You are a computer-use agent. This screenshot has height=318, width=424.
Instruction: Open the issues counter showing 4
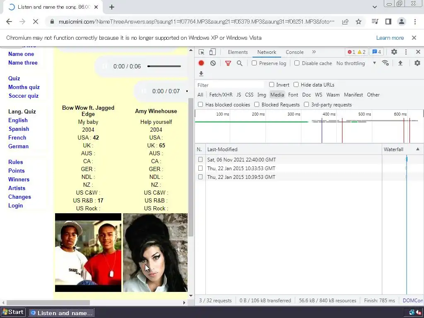[x=376, y=52]
